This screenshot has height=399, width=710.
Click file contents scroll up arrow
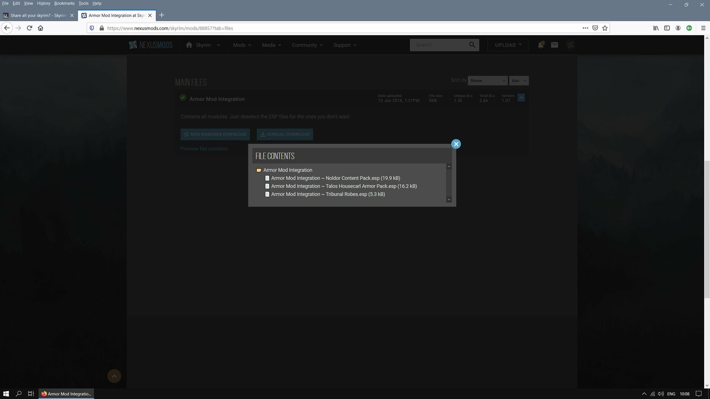(x=449, y=167)
